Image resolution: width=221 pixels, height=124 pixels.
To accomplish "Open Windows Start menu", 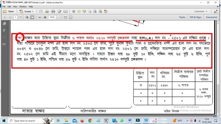I will pos(4,121).
